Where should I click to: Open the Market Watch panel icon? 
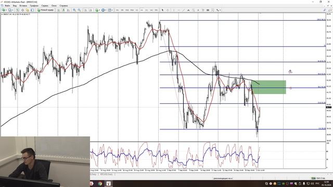[18, 10]
